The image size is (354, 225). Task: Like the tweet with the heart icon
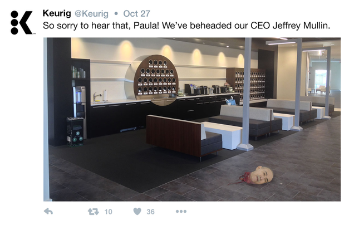point(137,212)
